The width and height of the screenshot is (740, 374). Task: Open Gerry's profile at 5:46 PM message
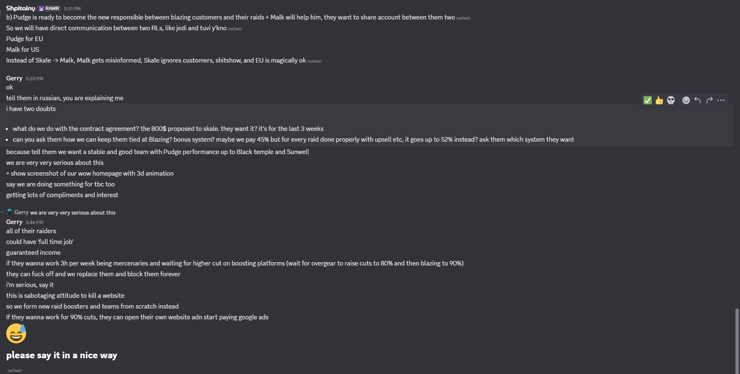tap(14, 222)
